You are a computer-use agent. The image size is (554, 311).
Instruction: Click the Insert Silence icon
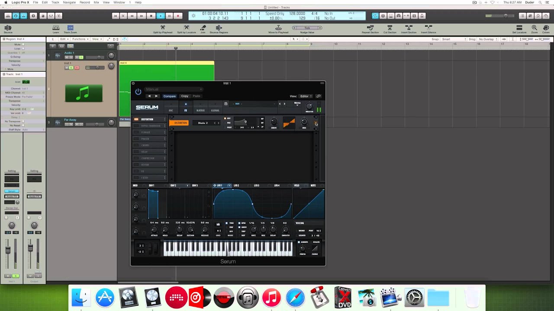click(x=428, y=28)
